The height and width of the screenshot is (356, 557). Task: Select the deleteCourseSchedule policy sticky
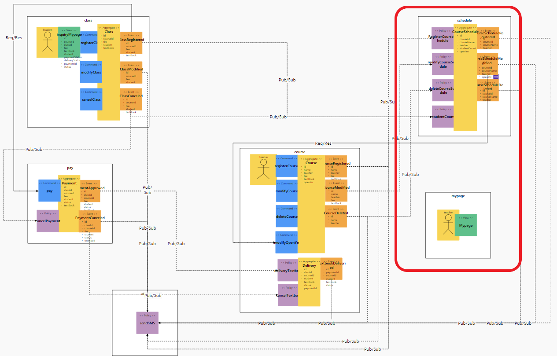(x=443, y=90)
